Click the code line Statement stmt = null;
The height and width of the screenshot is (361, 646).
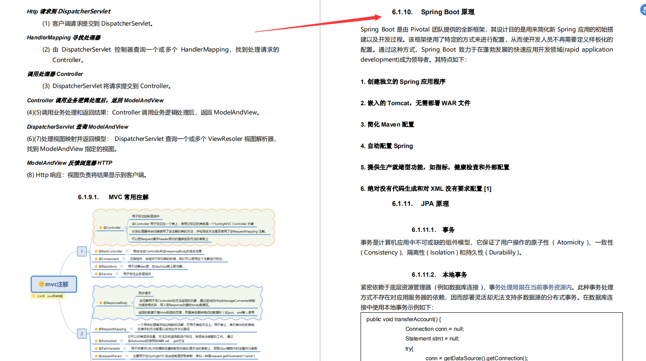pyautogui.click(x=432, y=339)
